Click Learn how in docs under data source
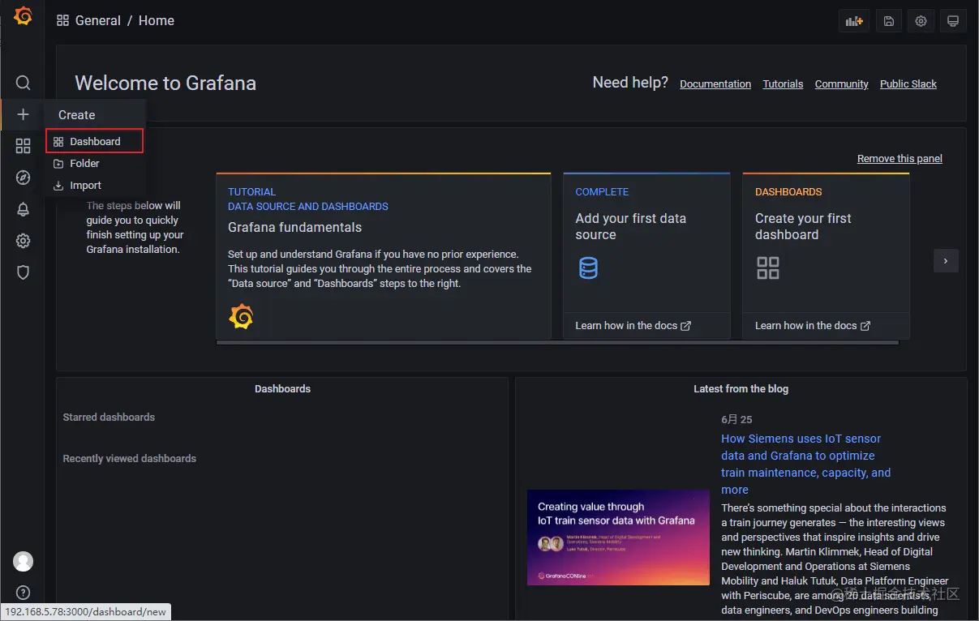Image resolution: width=979 pixels, height=621 pixels. pyautogui.click(x=633, y=325)
